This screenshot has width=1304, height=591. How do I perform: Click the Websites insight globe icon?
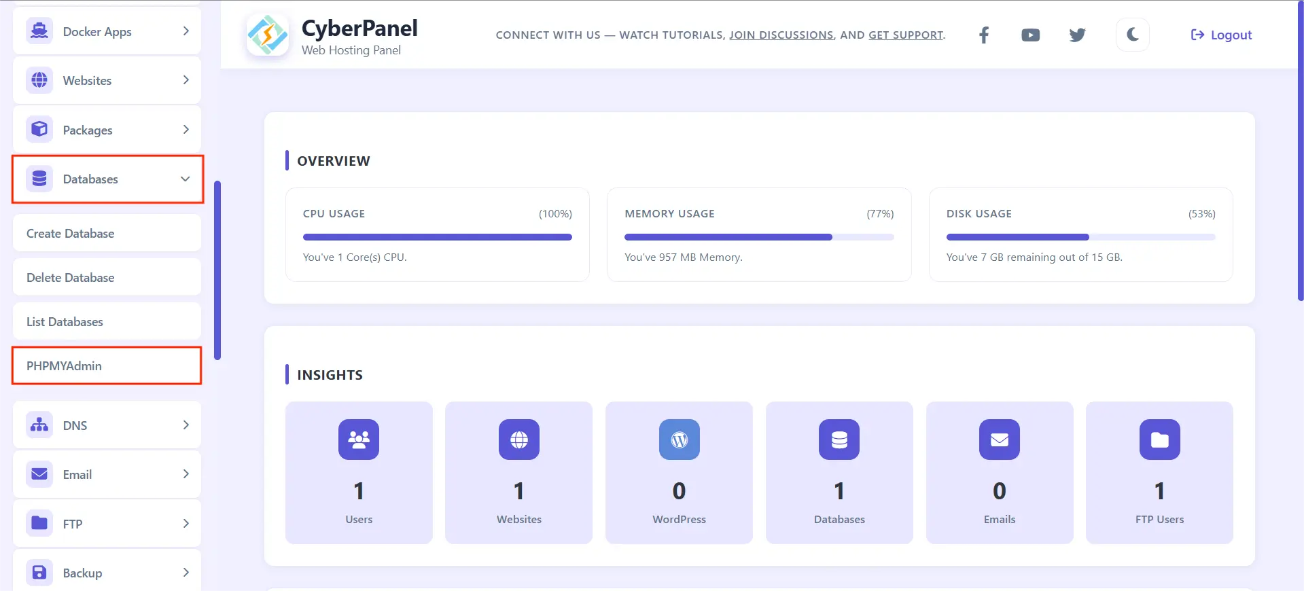coord(519,440)
